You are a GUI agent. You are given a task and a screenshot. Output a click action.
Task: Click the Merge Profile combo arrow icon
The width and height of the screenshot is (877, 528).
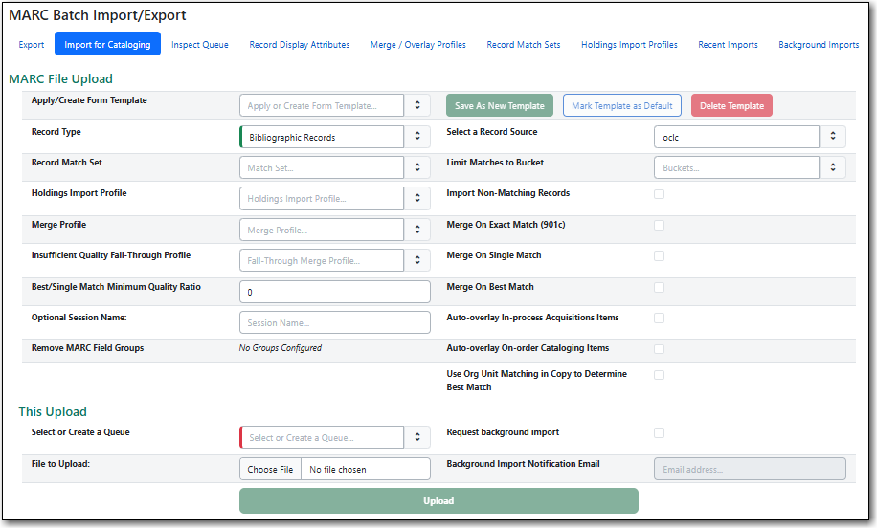tap(417, 230)
